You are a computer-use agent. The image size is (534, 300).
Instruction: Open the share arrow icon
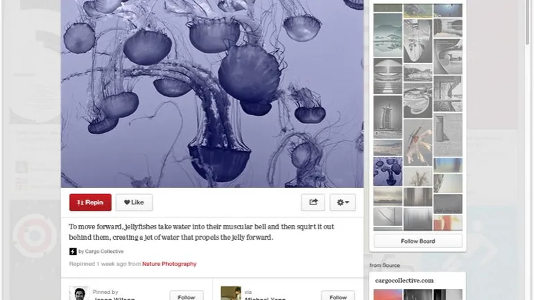click(313, 202)
